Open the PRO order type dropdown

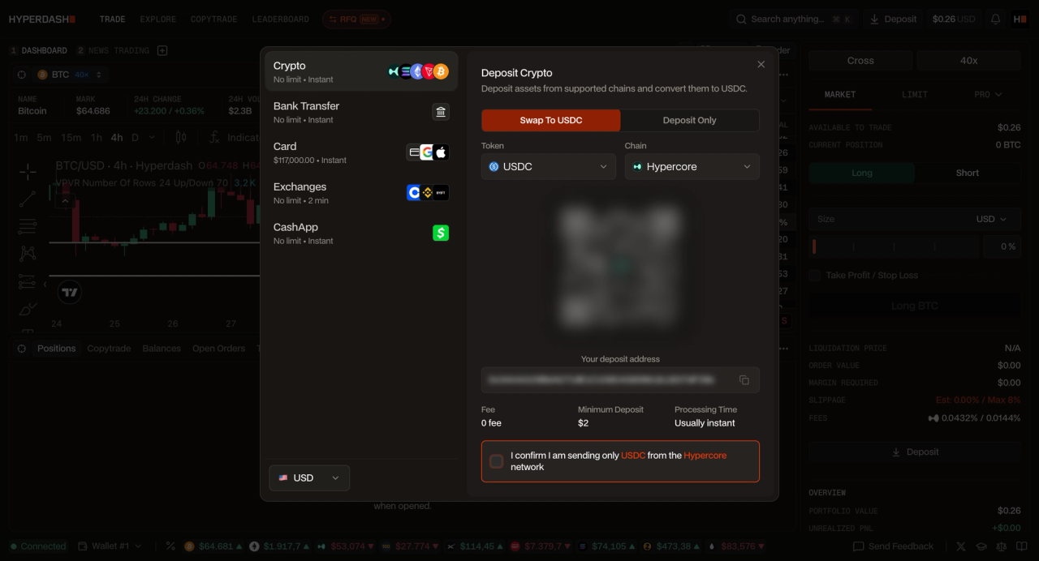[988, 95]
